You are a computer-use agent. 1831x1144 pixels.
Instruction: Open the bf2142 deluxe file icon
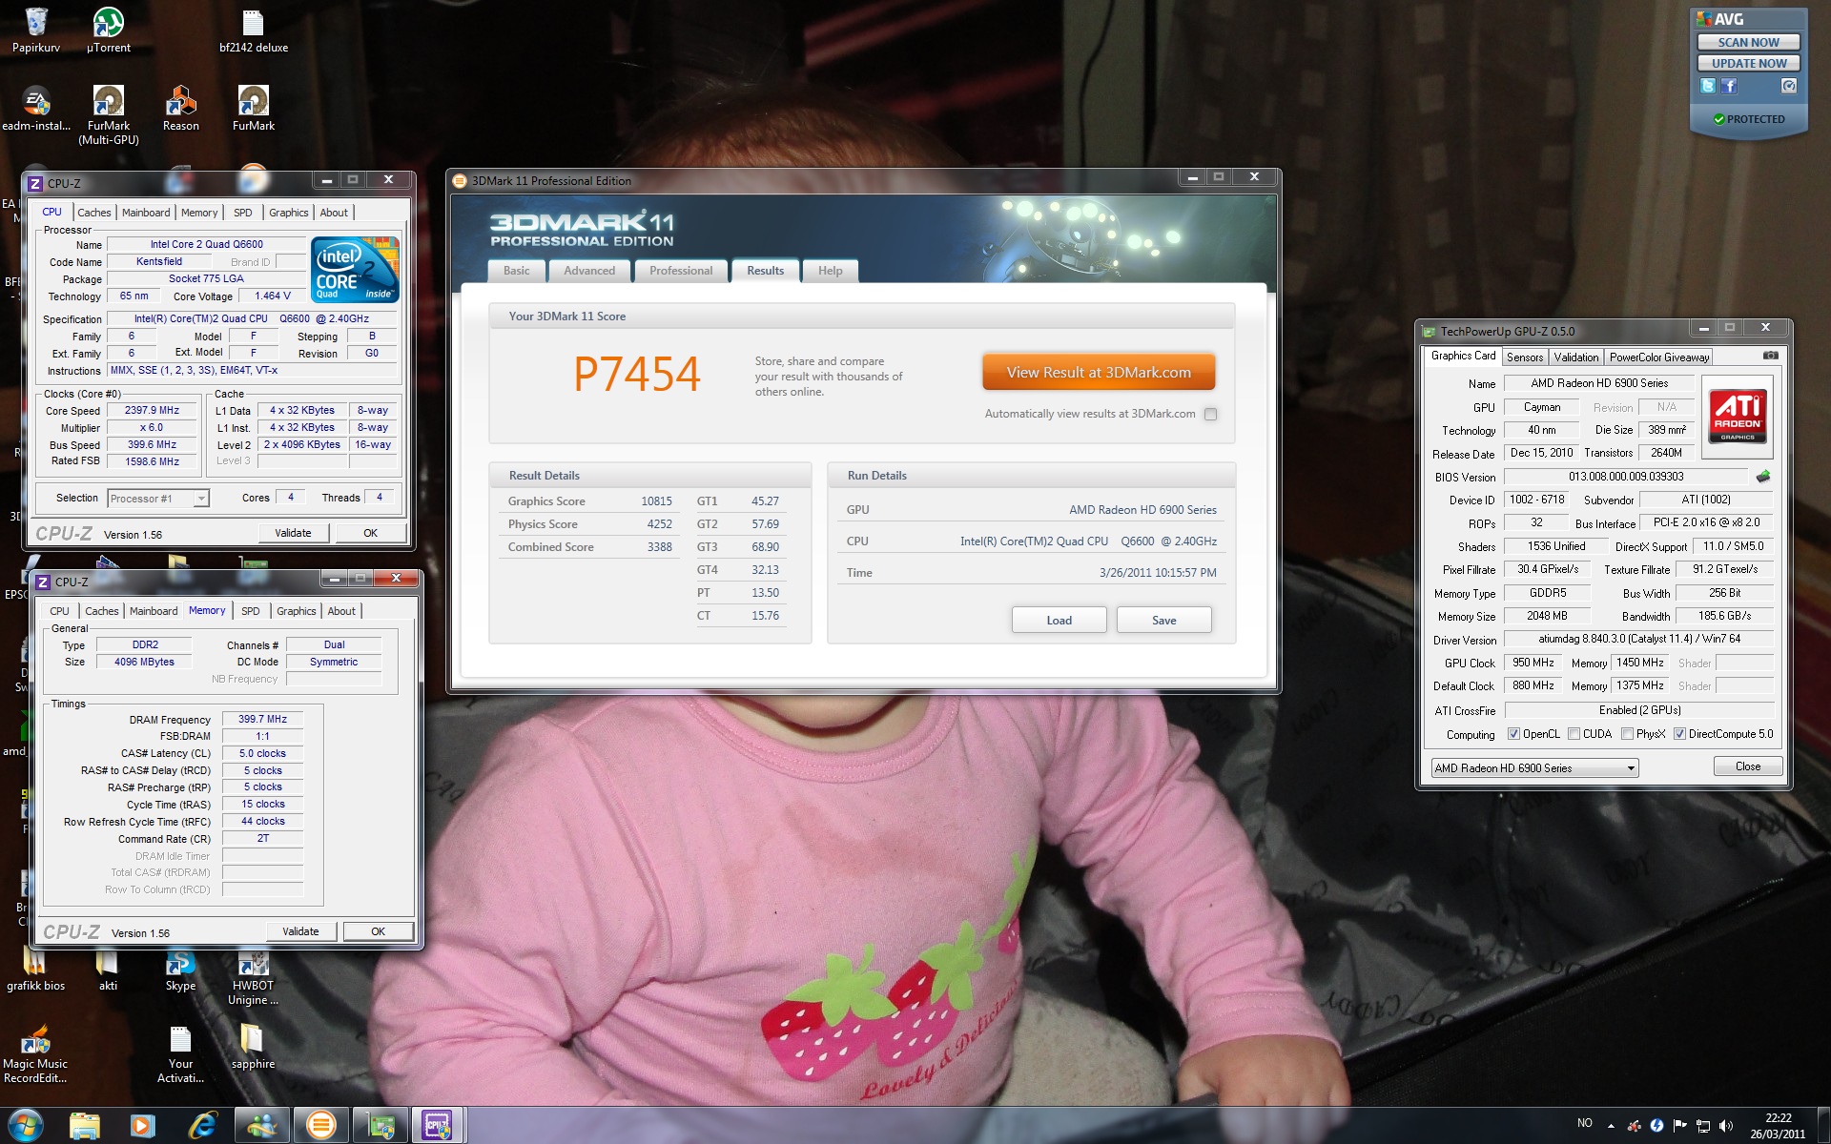(253, 30)
